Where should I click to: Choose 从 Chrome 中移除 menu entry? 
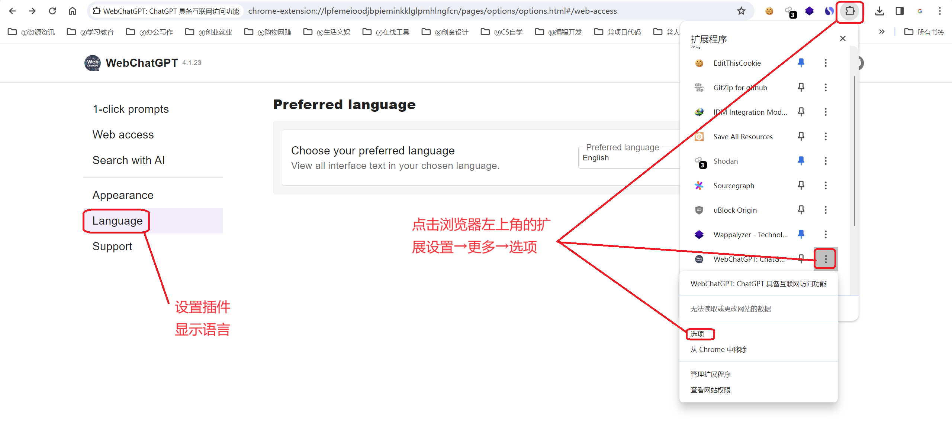tap(718, 349)
